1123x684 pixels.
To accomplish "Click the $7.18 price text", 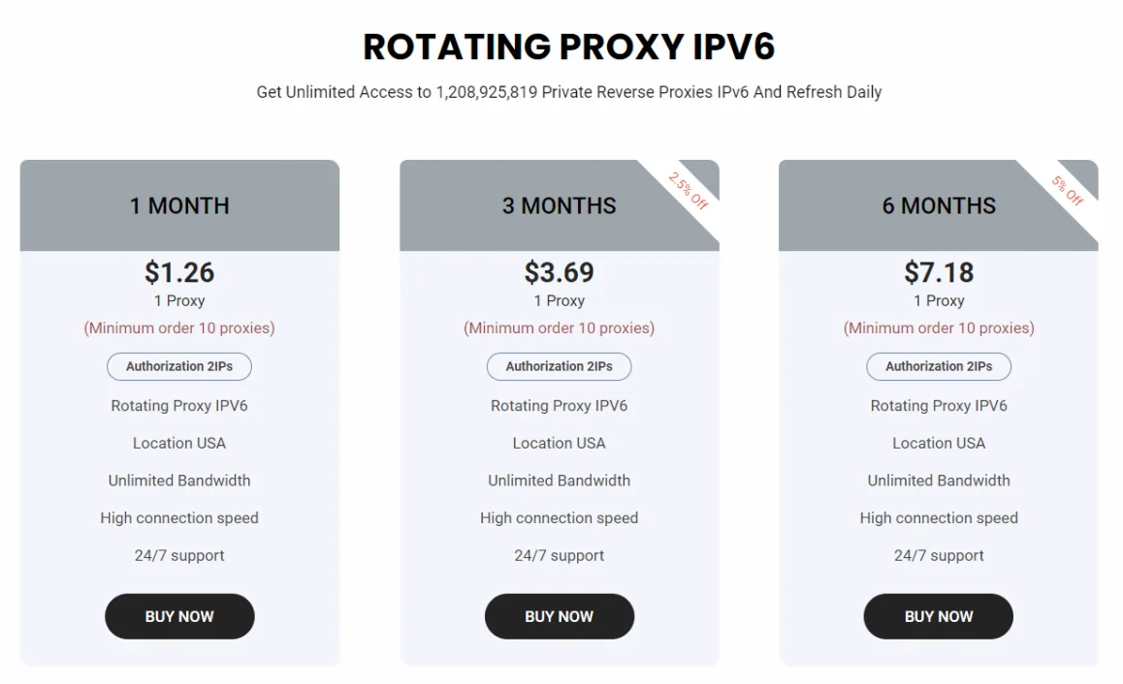I will (938, 272).
